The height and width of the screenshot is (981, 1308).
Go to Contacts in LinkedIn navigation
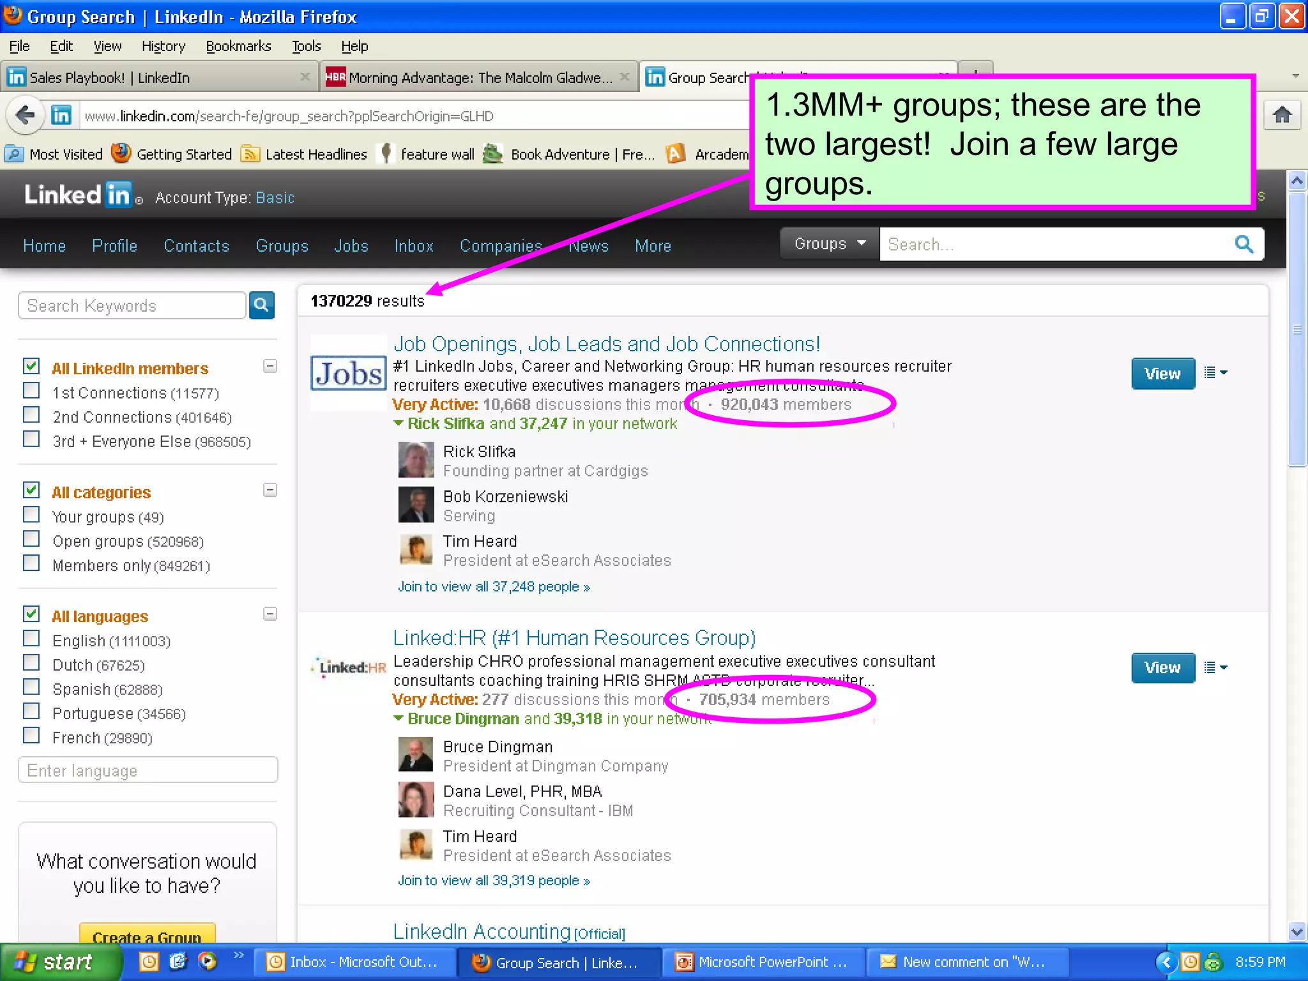(197, 246)
